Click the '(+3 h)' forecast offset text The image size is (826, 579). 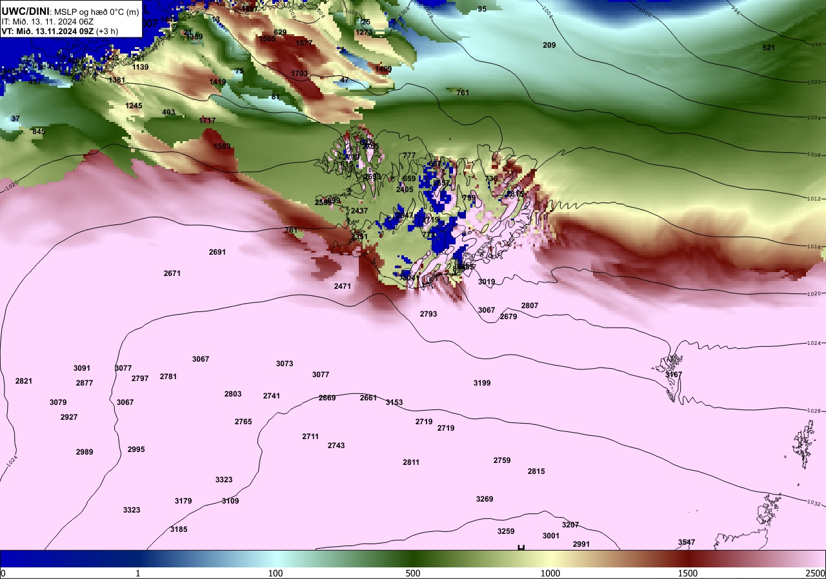point(106,31)
